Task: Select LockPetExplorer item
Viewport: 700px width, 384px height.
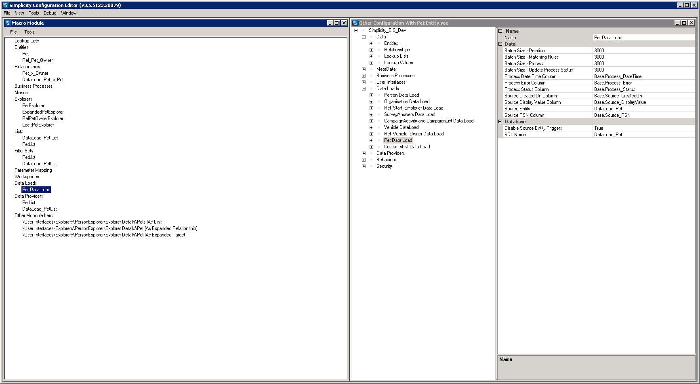Action: click(x=38, y=125)
